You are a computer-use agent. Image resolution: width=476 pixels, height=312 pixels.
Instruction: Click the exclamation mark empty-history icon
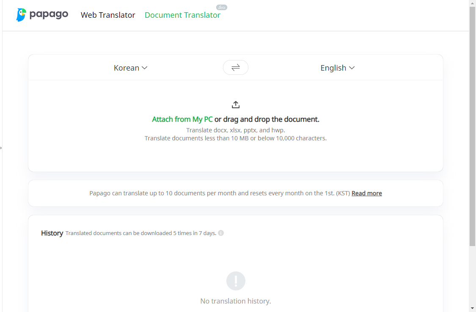tap(236, 281)
